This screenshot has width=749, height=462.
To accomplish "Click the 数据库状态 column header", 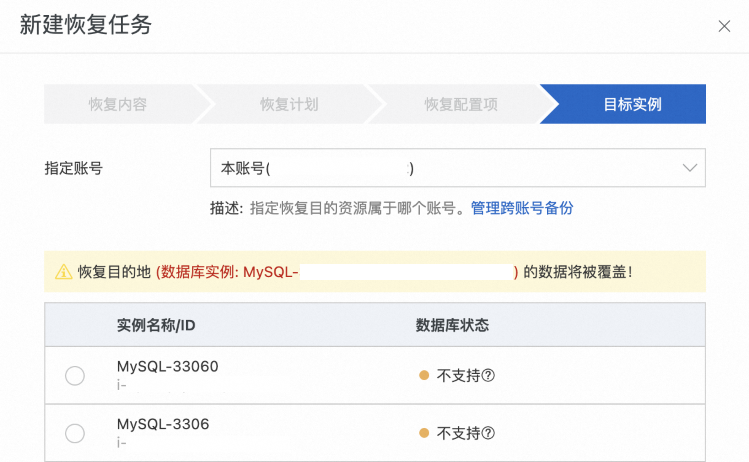I will pos(452,325).
